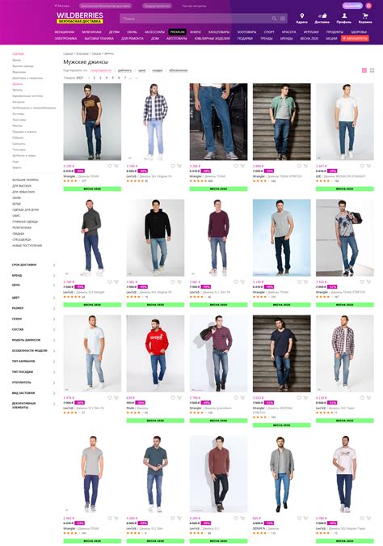The image size is (383, 546).
Task: Sort products by рейтингу
Action: click(x=124, y=70)
